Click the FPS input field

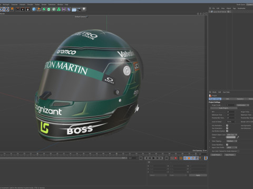pos(230,112)
